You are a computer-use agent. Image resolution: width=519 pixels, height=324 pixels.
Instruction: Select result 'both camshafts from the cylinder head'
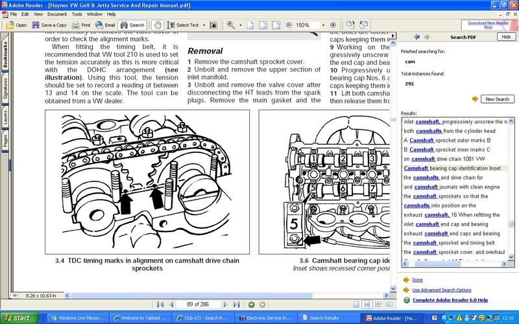tap(450, 131)
